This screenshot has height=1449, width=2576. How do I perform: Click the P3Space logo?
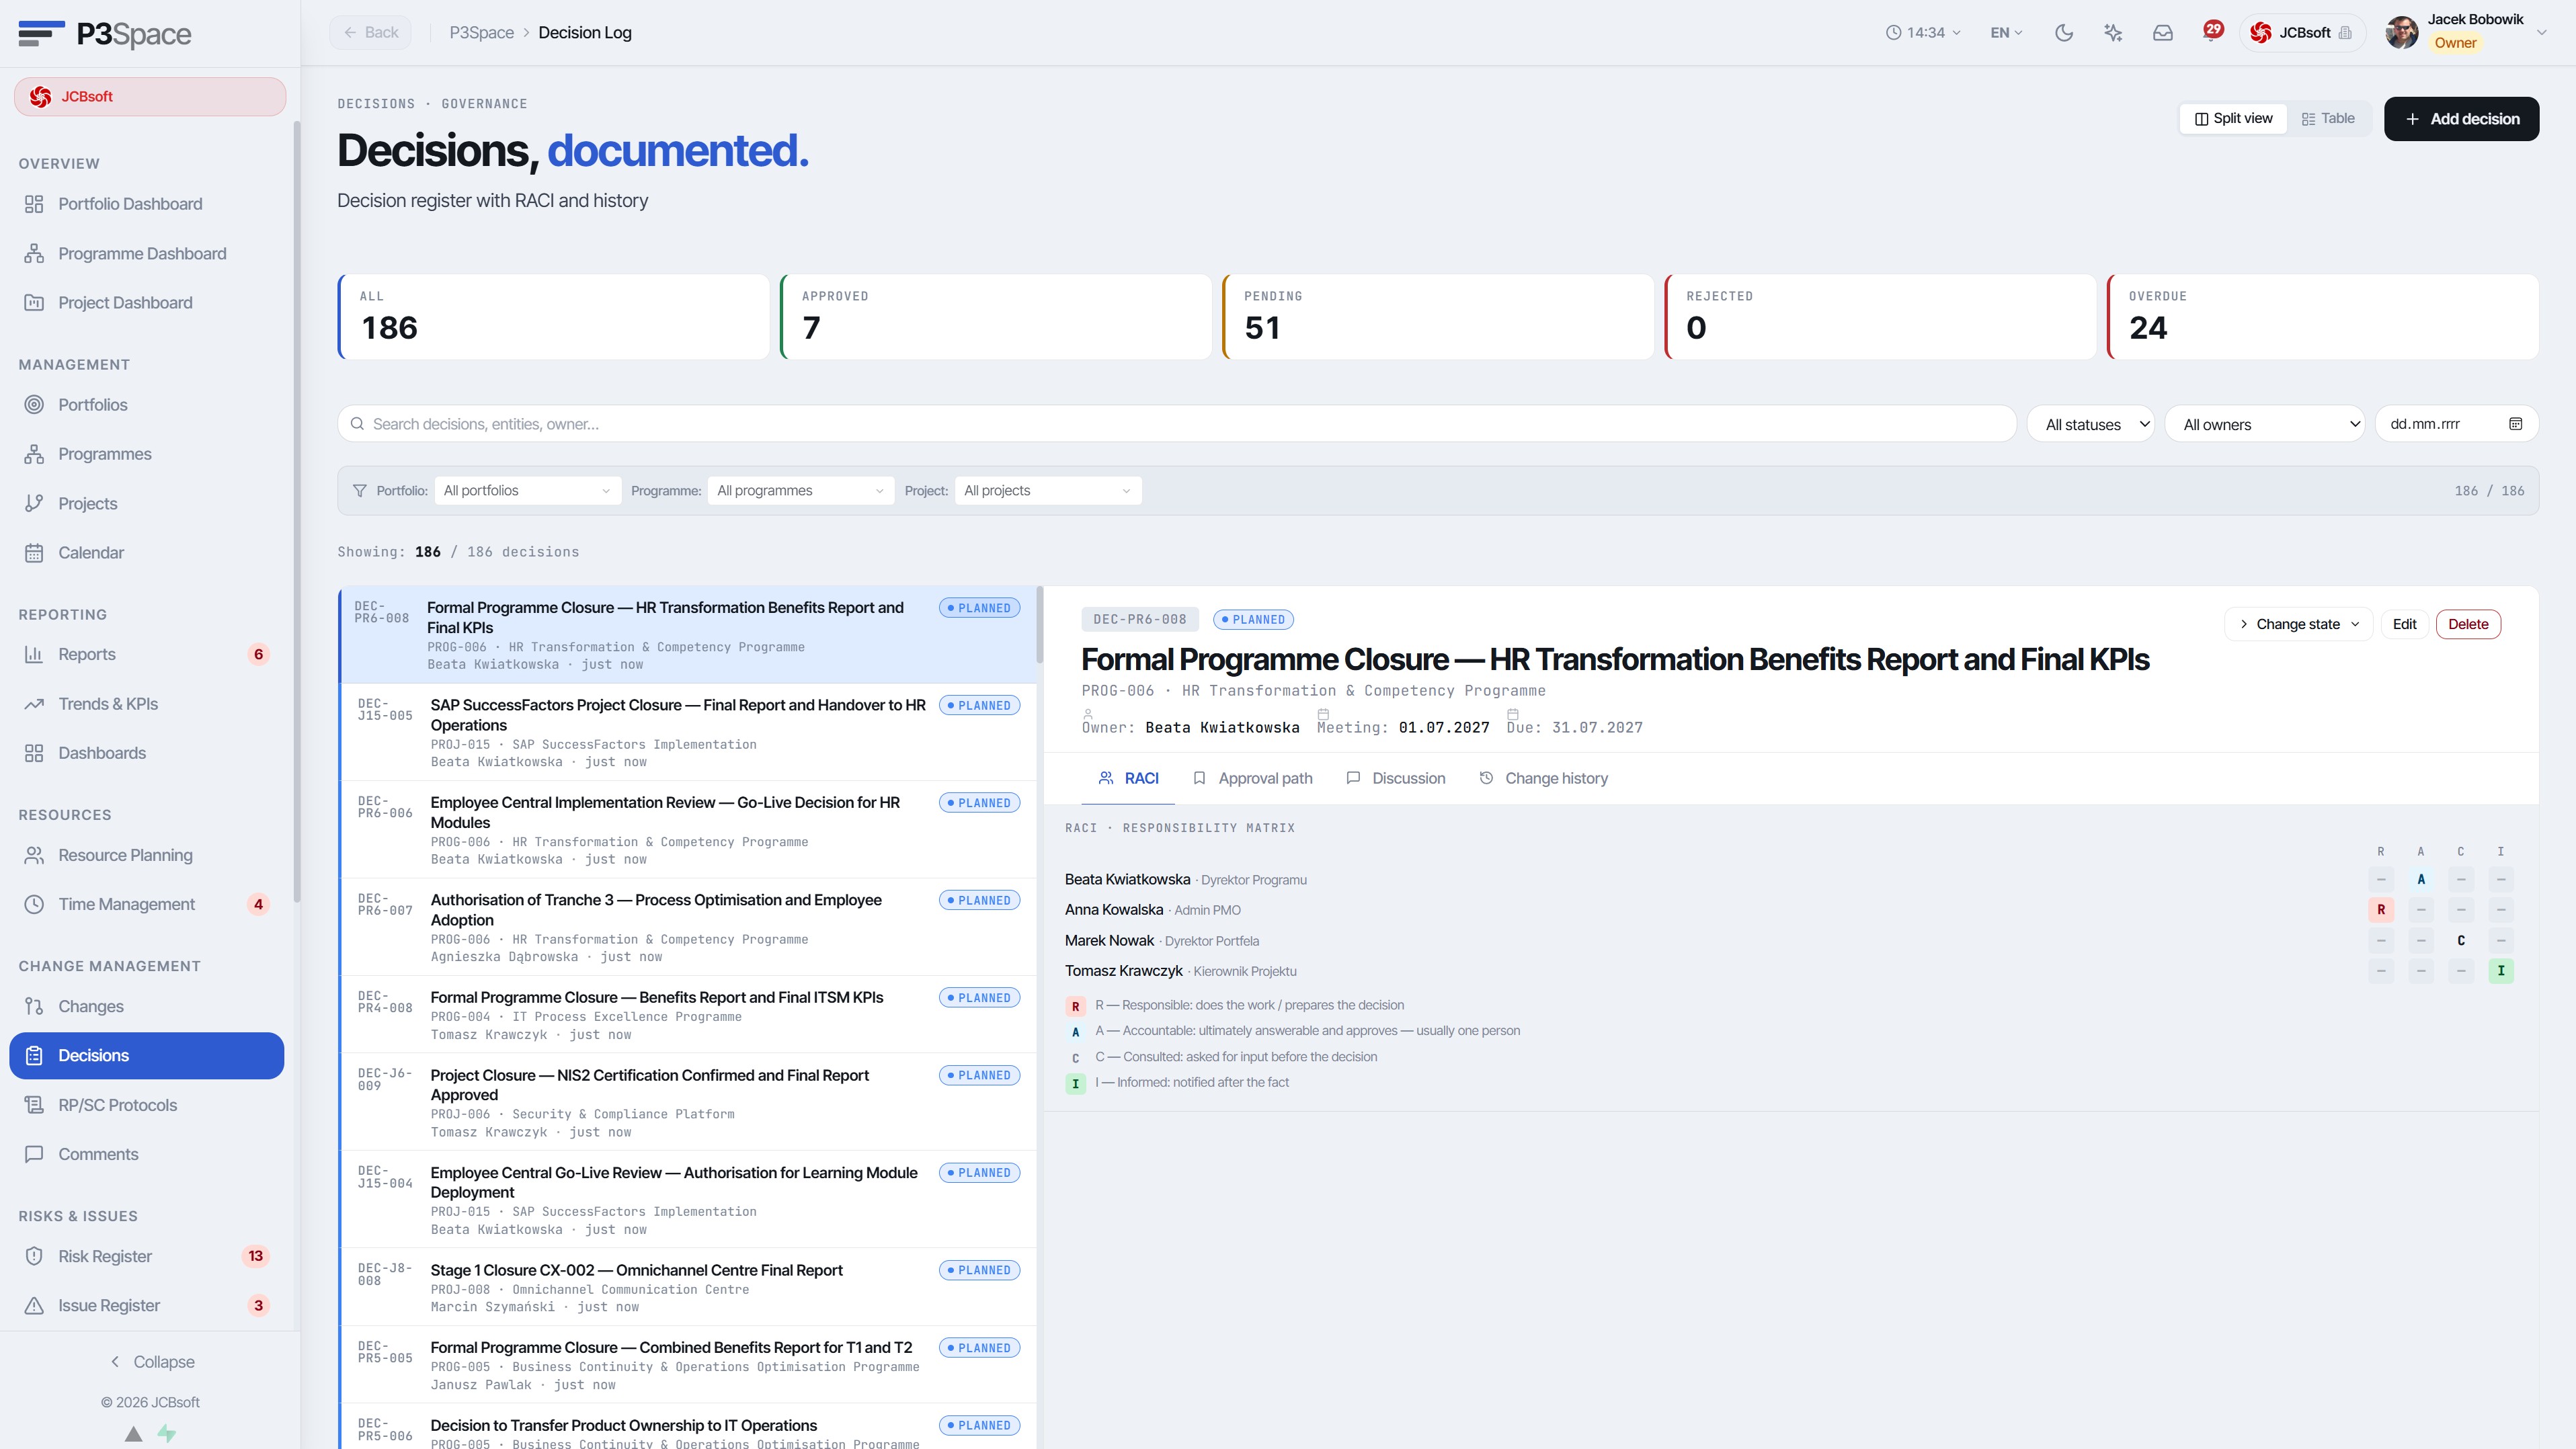coord(105,33)
